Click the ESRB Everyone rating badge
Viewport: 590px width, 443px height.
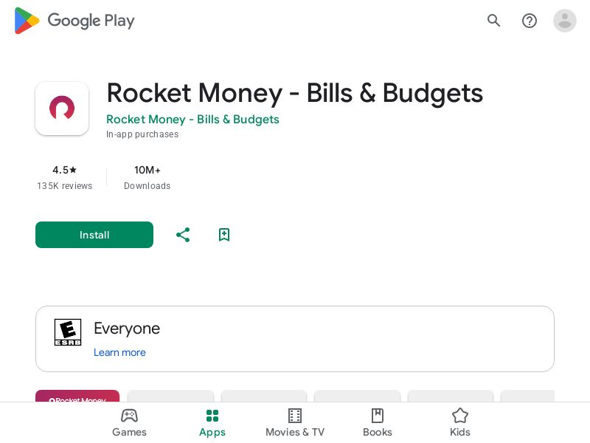pyautogui.click(x=68, y=332)
